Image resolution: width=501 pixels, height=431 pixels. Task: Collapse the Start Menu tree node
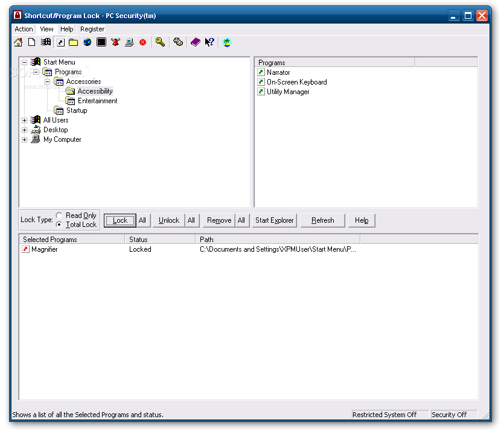pyautogui.click(x=24, y=62)
